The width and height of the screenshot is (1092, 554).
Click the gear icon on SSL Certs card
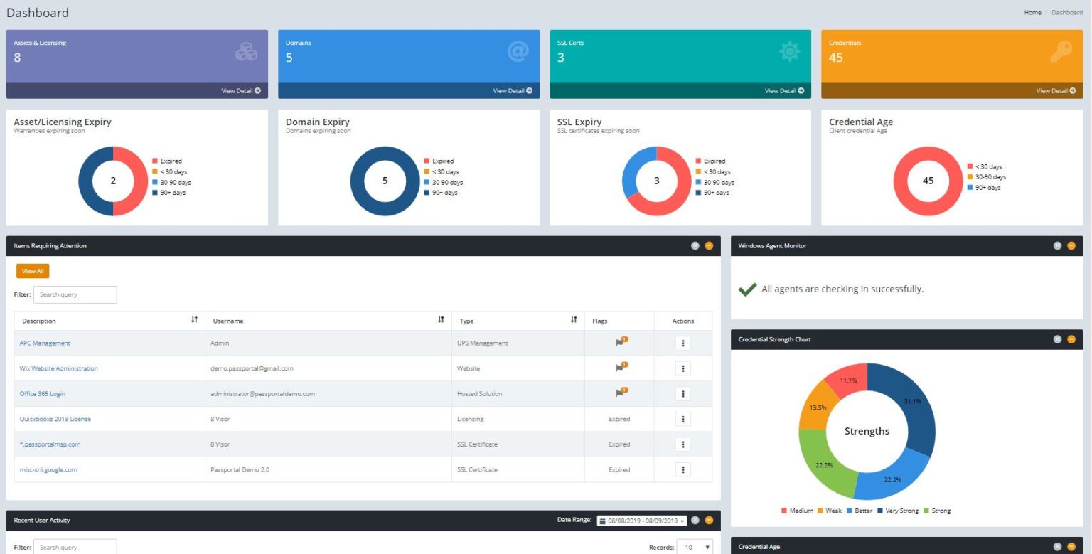click(790, 52)
